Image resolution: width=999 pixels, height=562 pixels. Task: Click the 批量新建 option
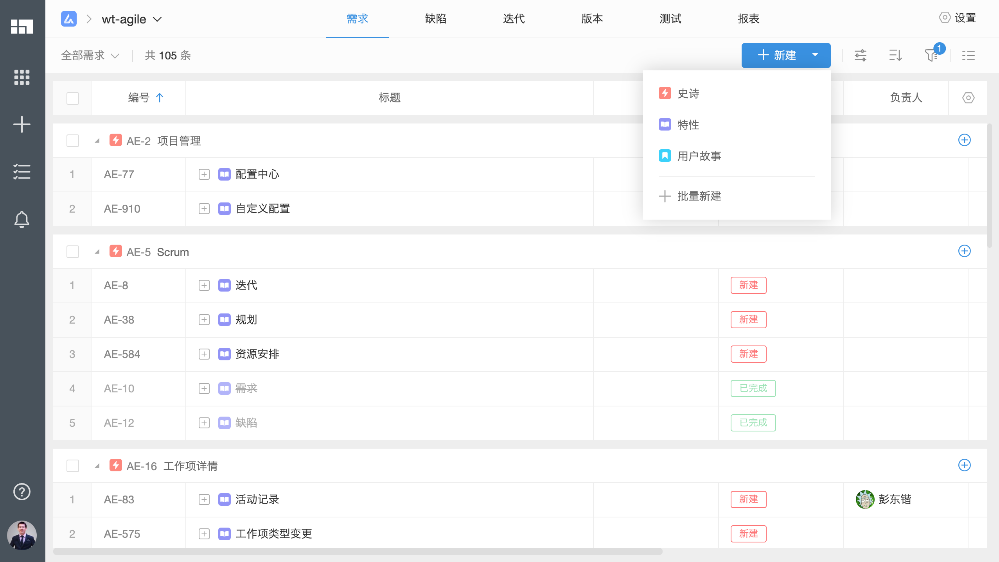[x=699, y=196]
